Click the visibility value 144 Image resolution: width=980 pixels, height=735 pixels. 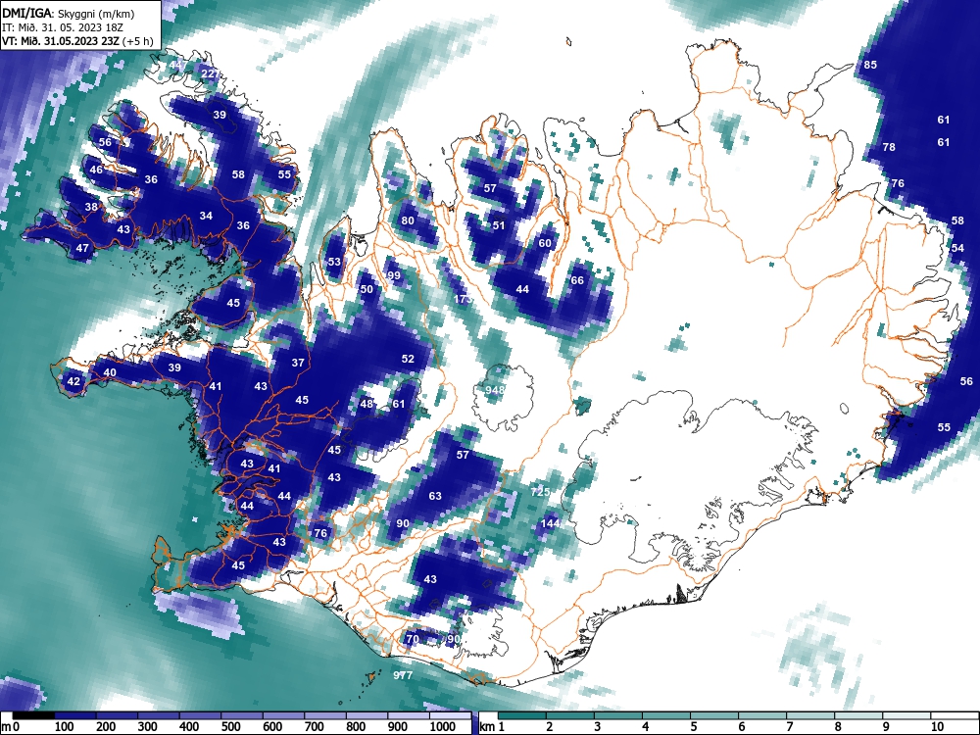(x=550, y=523)
